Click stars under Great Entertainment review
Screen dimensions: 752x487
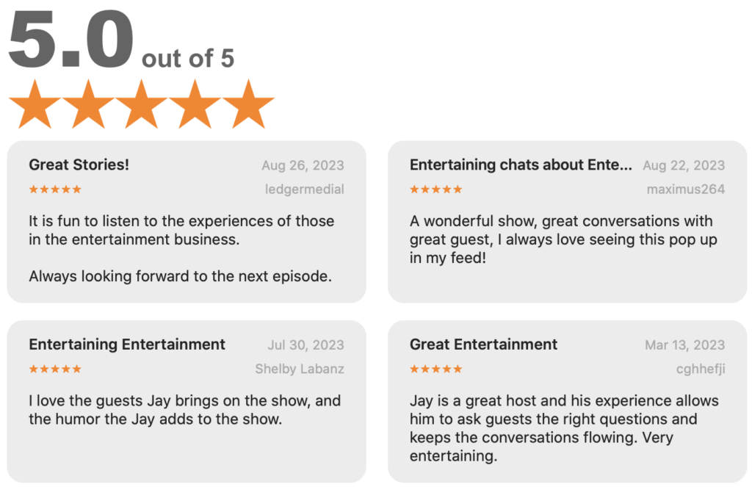click(436, 369)
